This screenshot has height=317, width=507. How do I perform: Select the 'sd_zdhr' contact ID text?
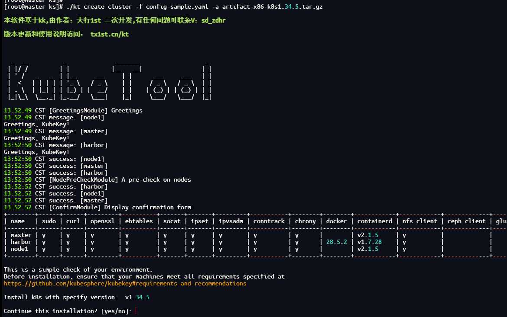click(213, 20)
